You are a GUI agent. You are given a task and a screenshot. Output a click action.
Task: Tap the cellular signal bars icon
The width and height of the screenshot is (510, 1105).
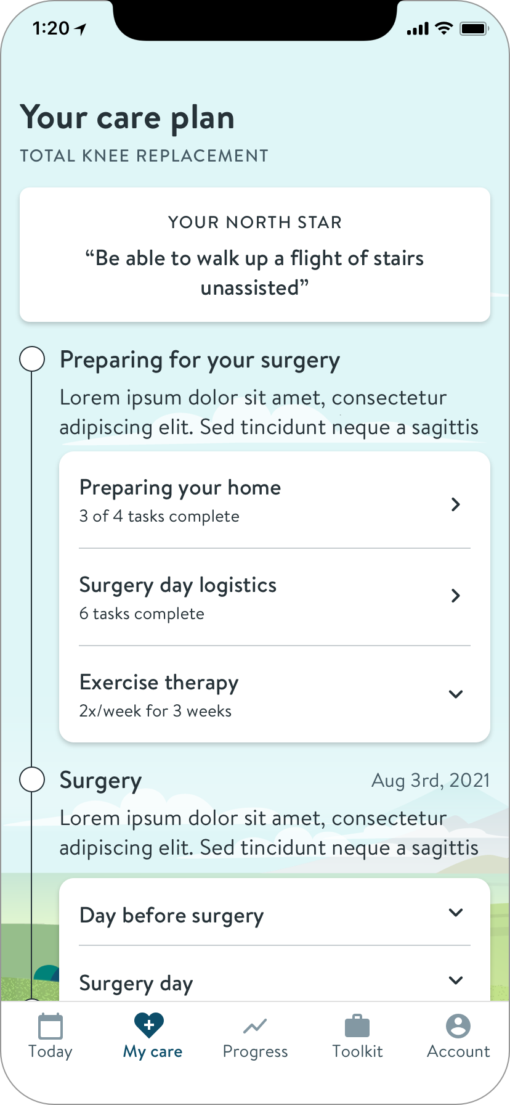418,29
